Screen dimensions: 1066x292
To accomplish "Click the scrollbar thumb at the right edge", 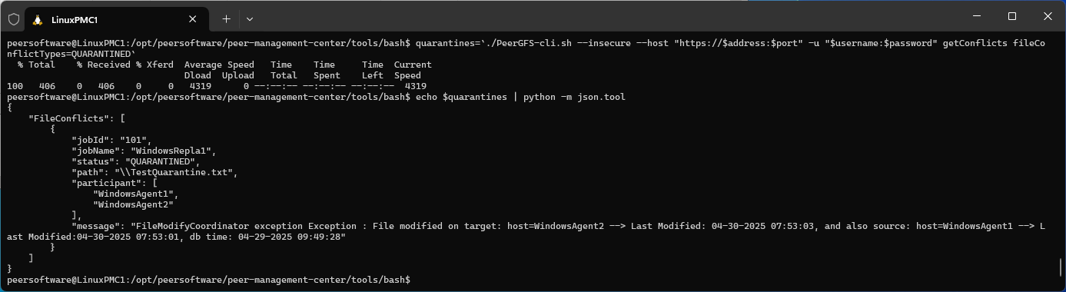I will [x=1061, y=267].
